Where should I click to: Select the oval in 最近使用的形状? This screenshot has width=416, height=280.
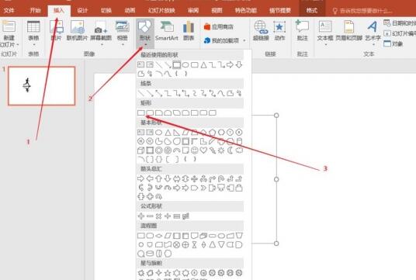185,64
